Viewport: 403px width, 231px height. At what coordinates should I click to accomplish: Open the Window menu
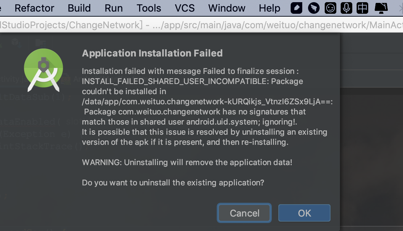227,8
